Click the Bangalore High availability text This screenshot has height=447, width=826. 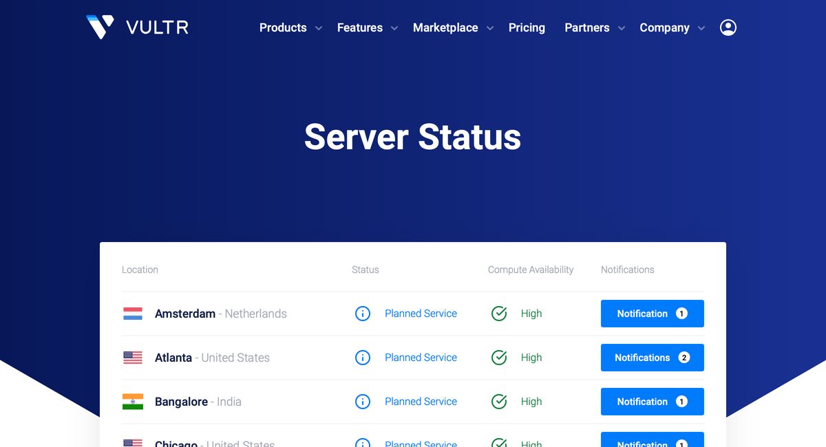click(531, 402)
